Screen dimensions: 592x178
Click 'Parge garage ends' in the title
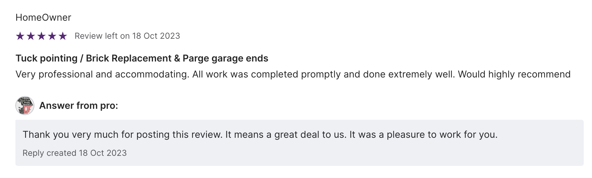point(225,58)
